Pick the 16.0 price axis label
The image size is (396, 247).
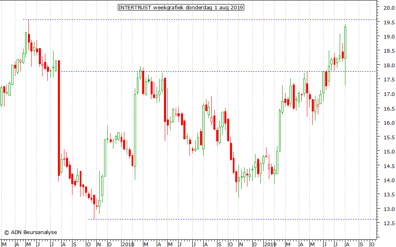(389, 123)
